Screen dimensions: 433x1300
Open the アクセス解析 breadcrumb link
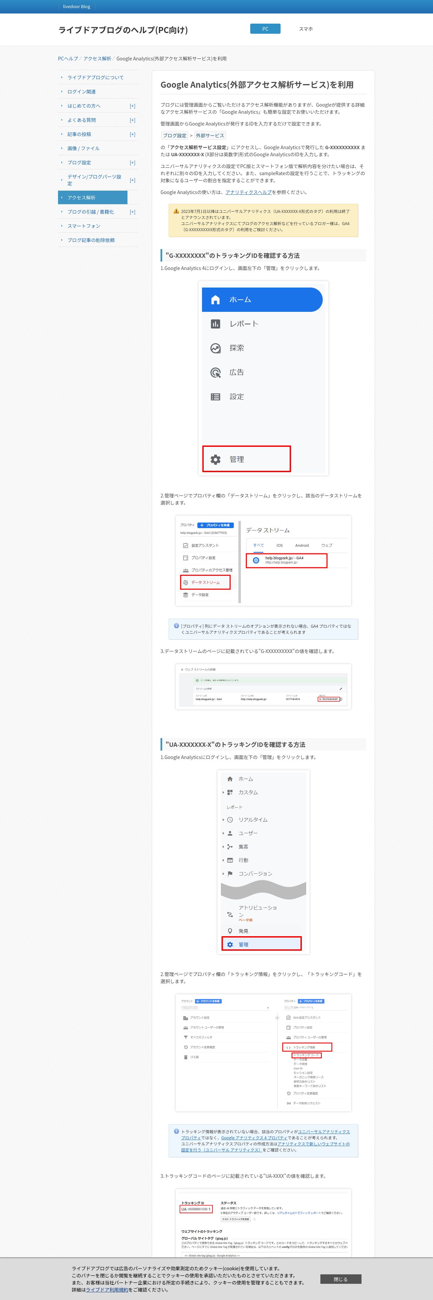coord(97,58)
